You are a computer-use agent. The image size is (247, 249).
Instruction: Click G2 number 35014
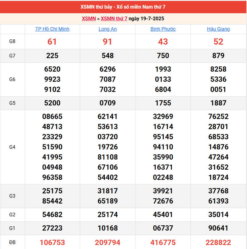(x=218, y=215)
